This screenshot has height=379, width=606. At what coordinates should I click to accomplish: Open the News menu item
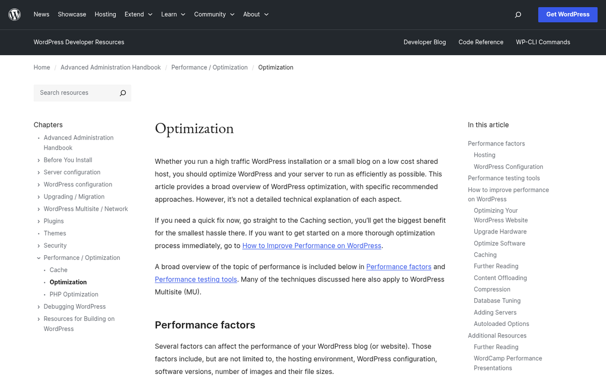click(41, 14)
